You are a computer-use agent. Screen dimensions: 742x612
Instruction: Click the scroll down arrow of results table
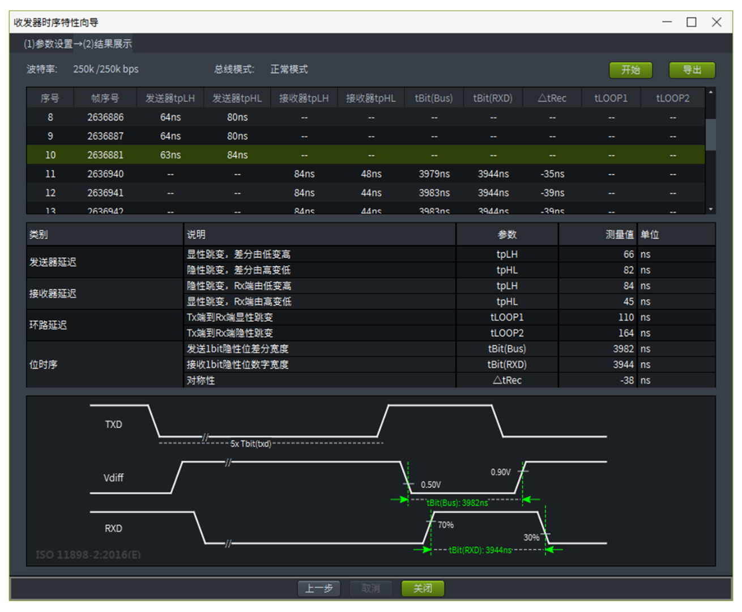coord(710,209)
